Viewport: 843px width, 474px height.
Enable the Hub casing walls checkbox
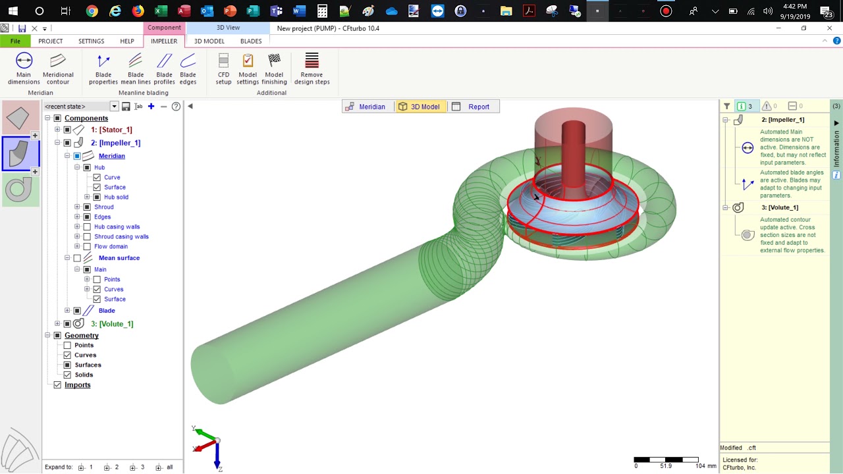coord(87,226)
